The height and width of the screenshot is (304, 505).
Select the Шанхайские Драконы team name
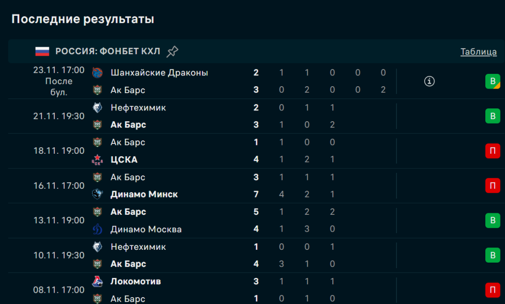point(159,73)
